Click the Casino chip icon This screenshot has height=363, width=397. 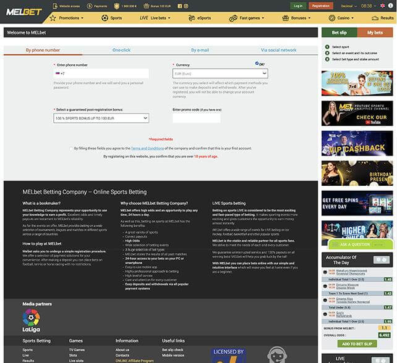tap(332, 18)
